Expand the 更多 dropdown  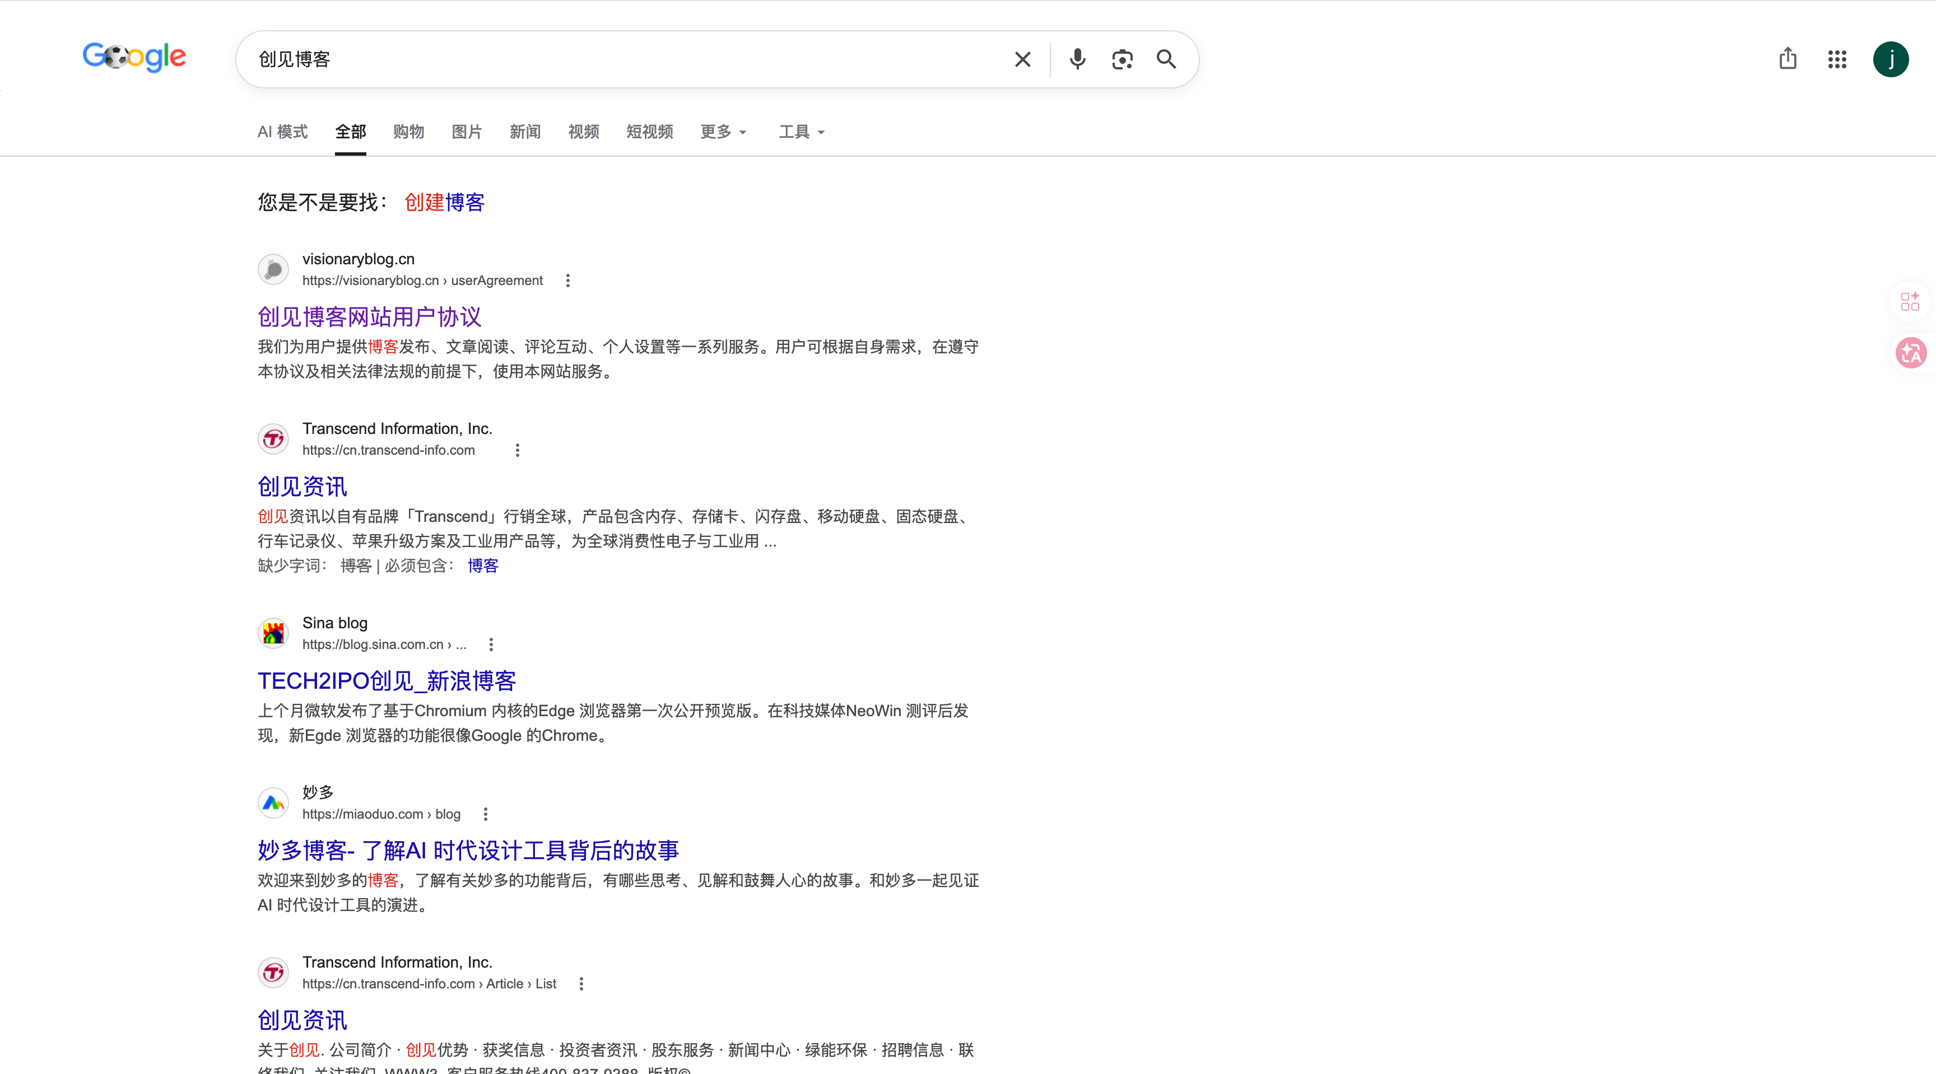(723, 132)
